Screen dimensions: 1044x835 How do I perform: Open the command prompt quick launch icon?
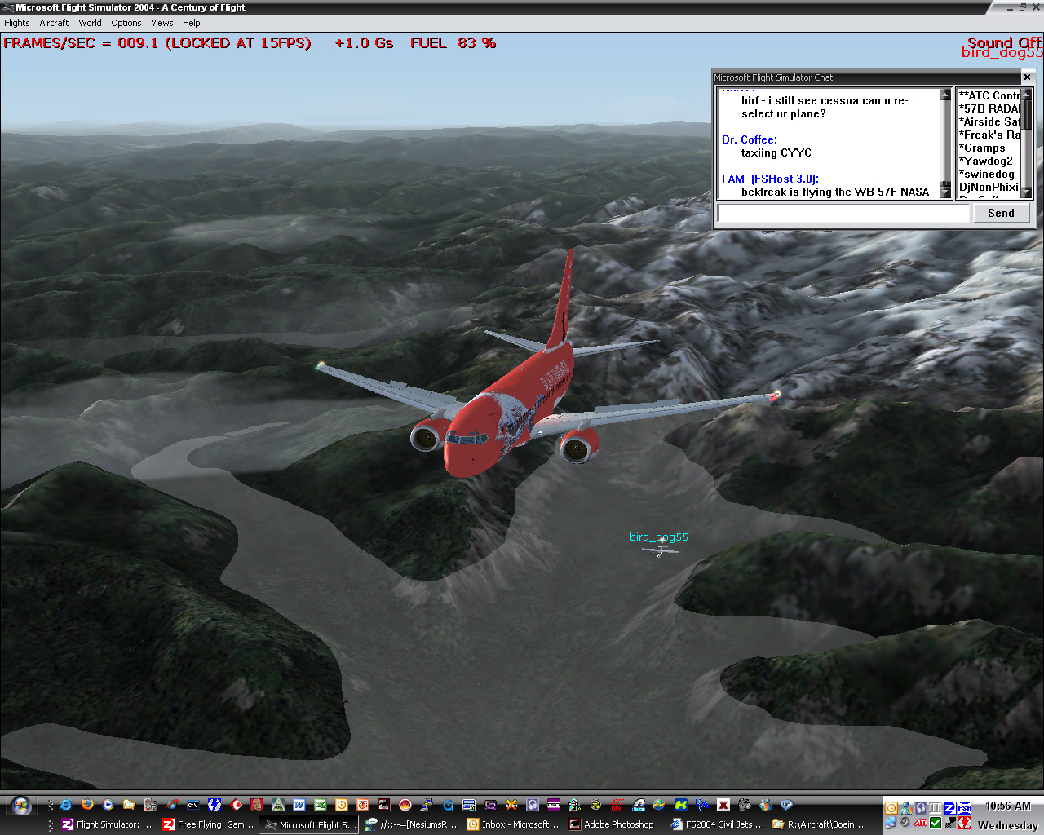[x=193, y=805]
